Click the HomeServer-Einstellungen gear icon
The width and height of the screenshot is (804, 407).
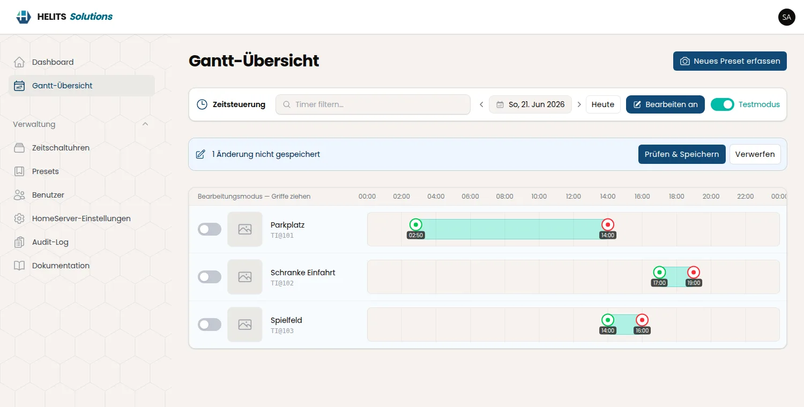click(19, 218)
